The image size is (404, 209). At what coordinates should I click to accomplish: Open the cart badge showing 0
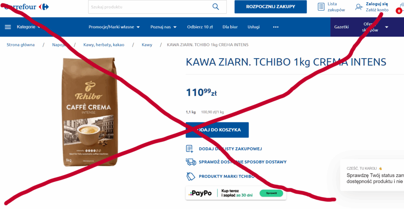[399, 11]
